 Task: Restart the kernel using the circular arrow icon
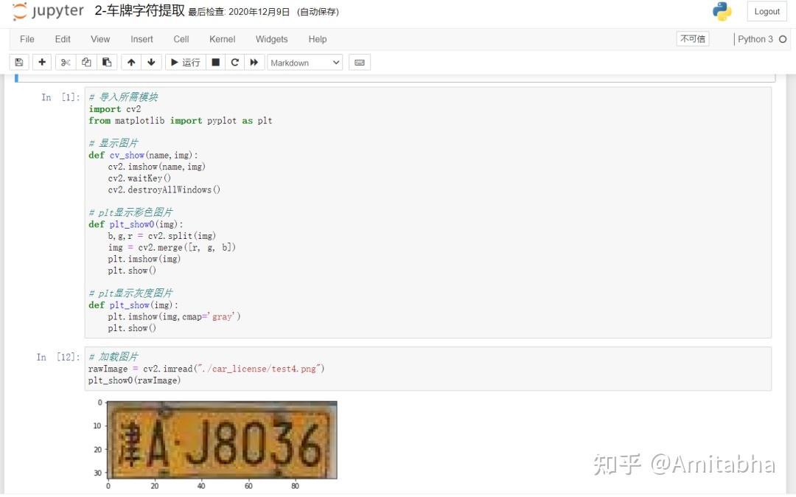tap(234, 63)
